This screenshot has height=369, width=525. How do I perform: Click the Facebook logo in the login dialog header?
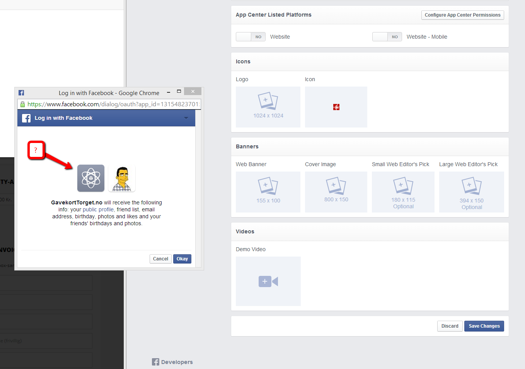coord(26,118)
